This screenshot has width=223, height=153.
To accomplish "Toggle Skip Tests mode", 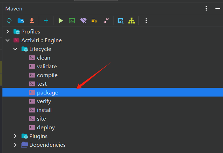I will coord(94,21).
